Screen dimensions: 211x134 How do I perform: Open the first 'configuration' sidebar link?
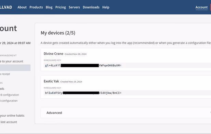point(10,95)
